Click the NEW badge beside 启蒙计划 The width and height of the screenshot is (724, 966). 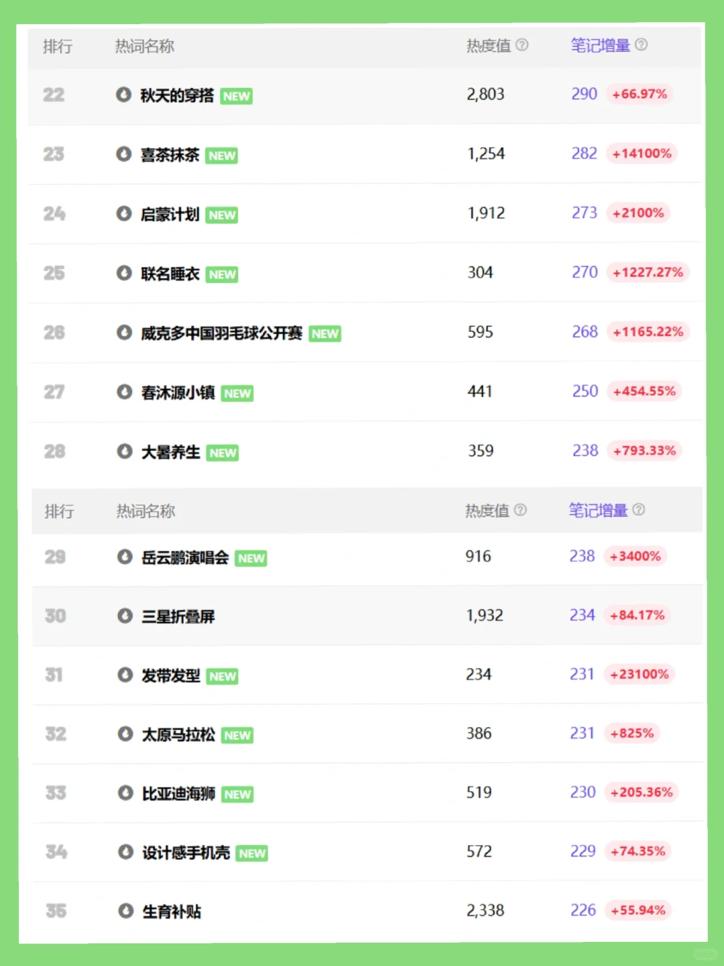(222, 215)
